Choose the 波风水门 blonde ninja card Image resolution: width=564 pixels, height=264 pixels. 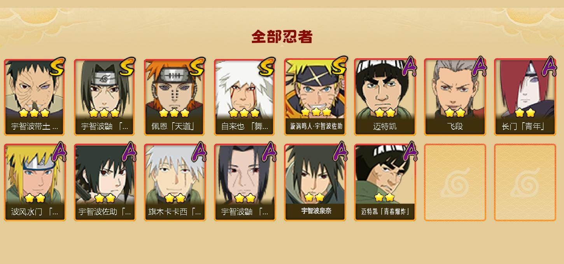click(35, 182)
